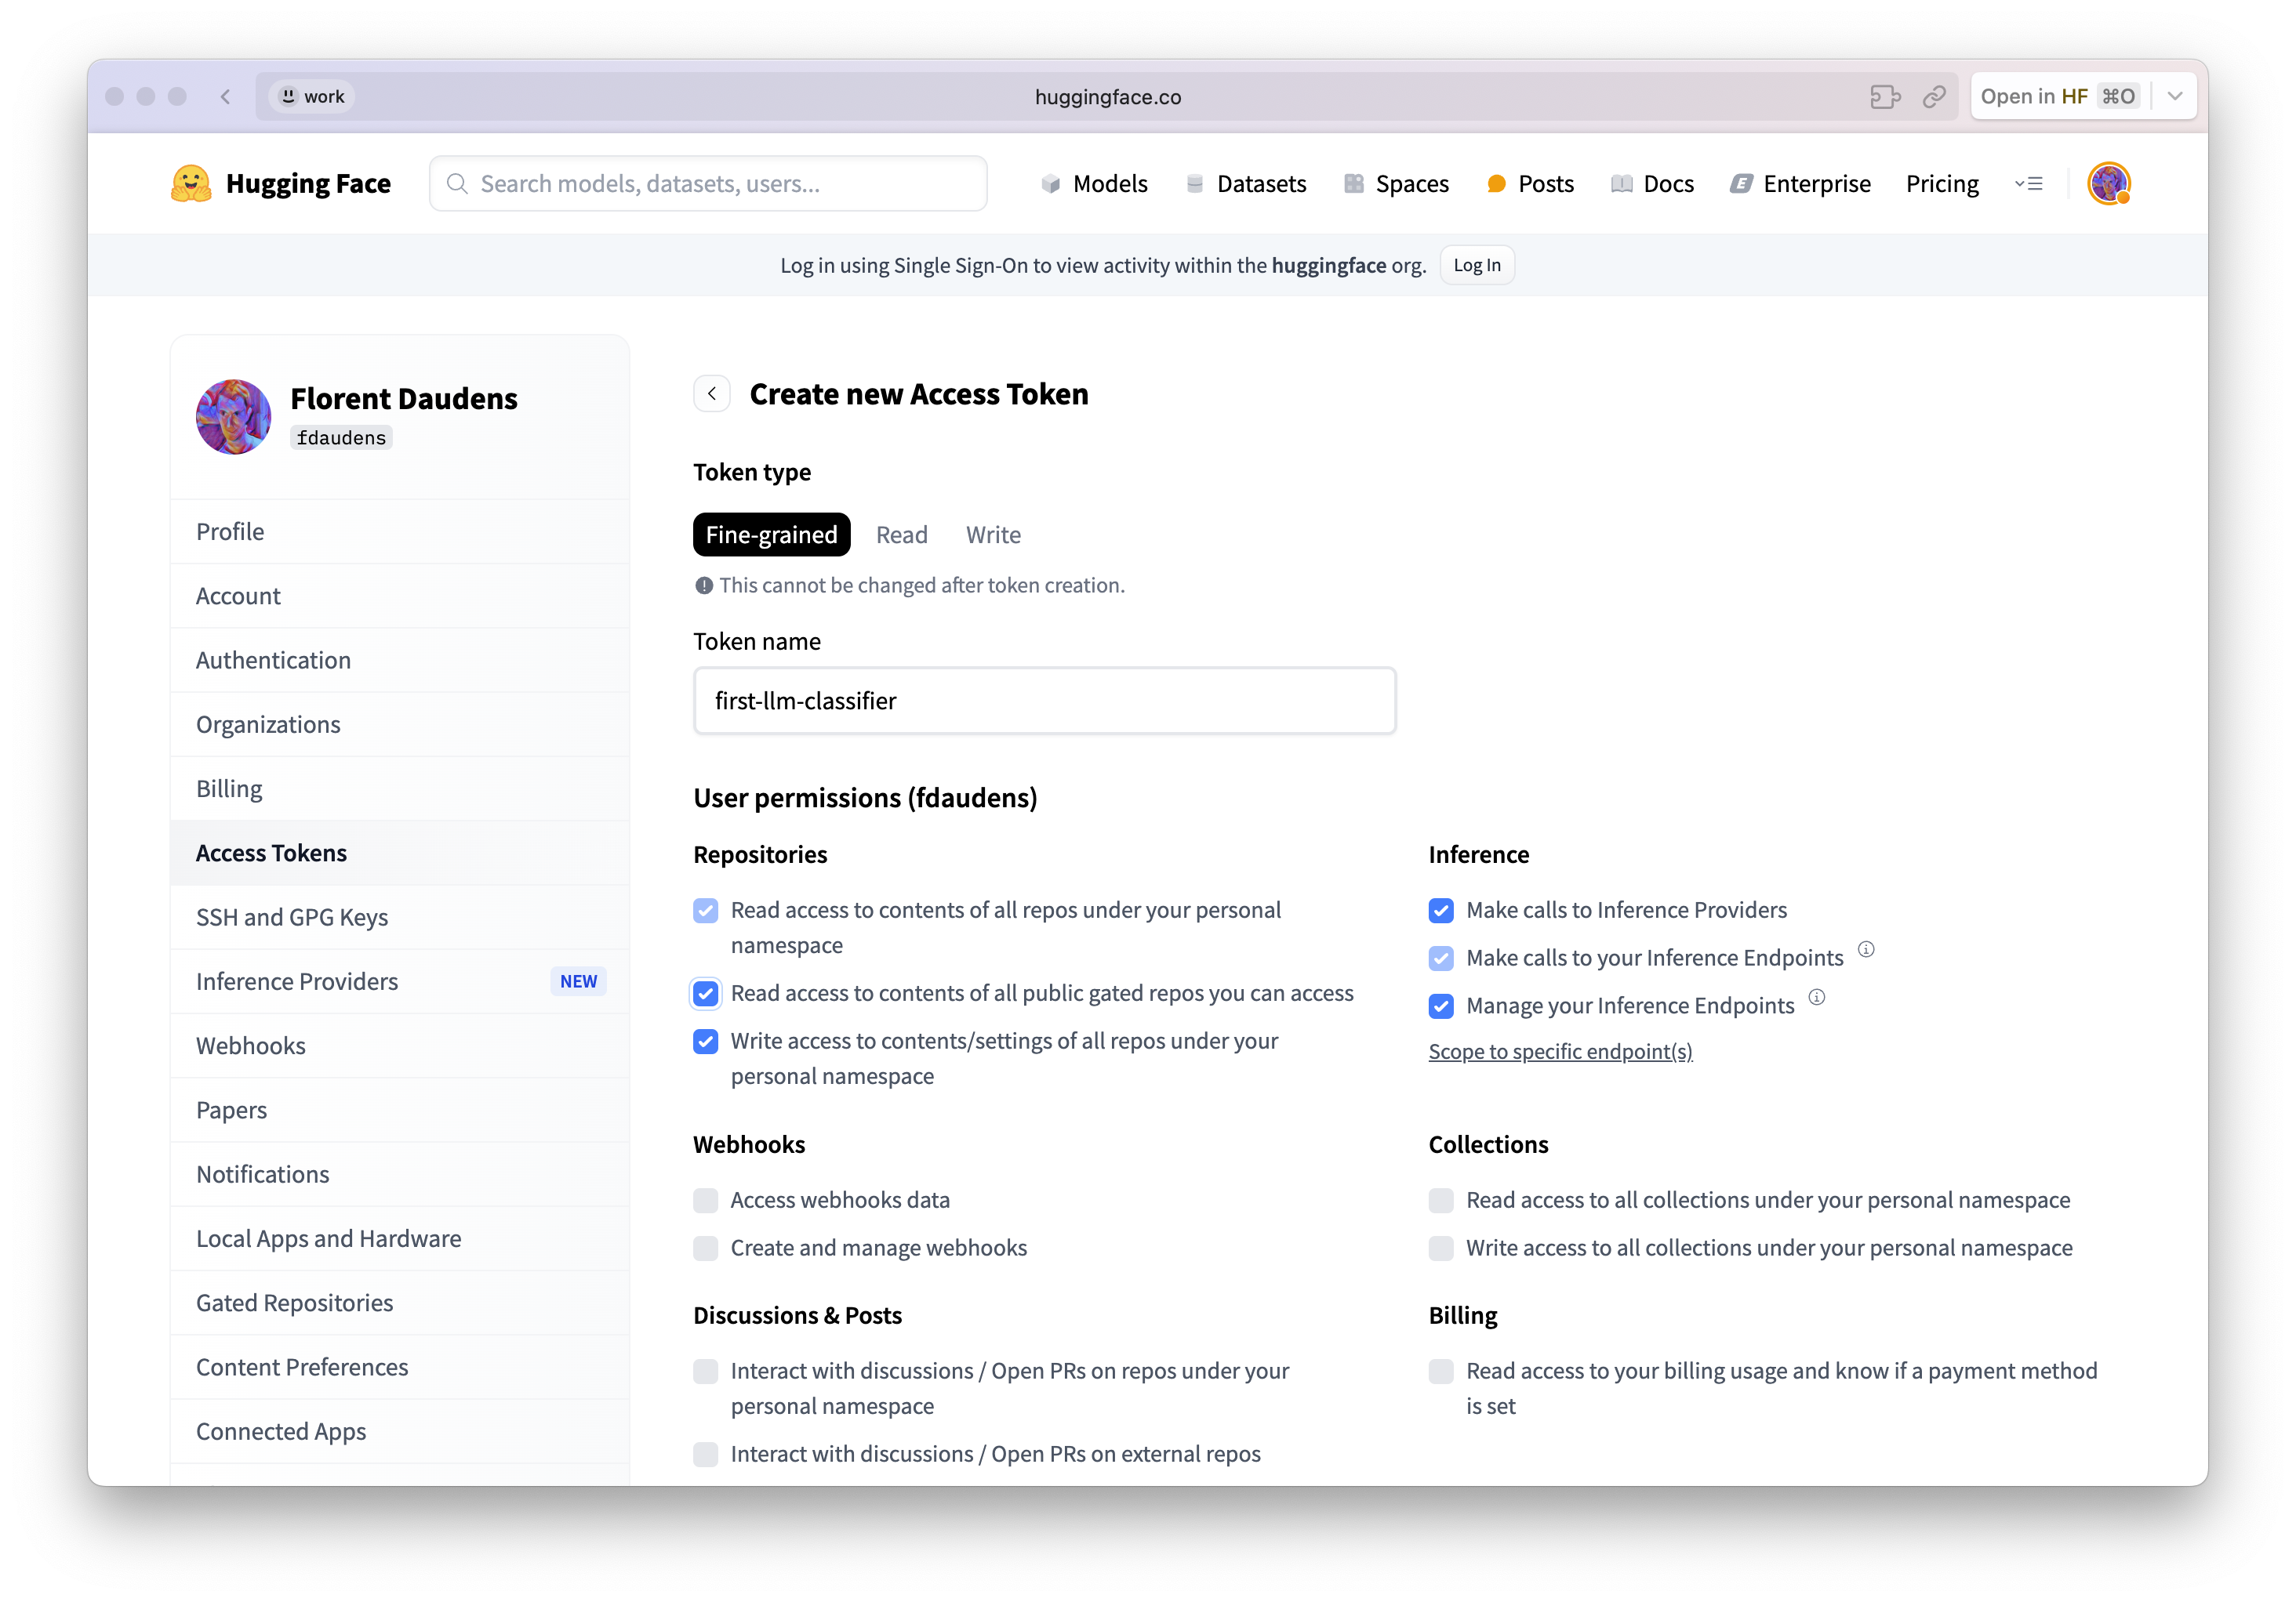Select the Write token type
The height and width of the screenshot is (1602, 2296).
(x=993, y=535)
